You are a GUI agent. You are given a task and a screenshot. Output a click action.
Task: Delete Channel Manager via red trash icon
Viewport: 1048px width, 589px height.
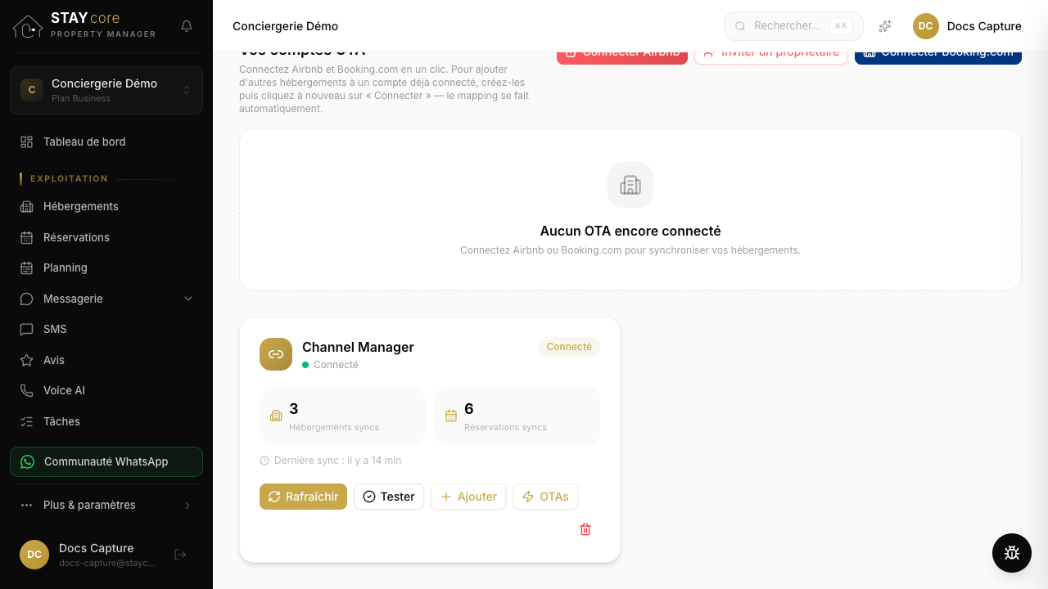point(585,529)
